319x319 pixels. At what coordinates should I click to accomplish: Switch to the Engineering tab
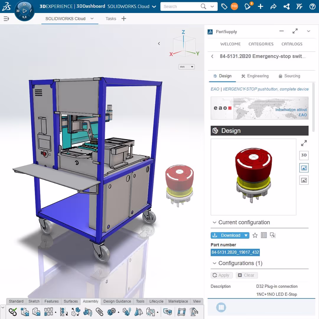coord(255,76)
